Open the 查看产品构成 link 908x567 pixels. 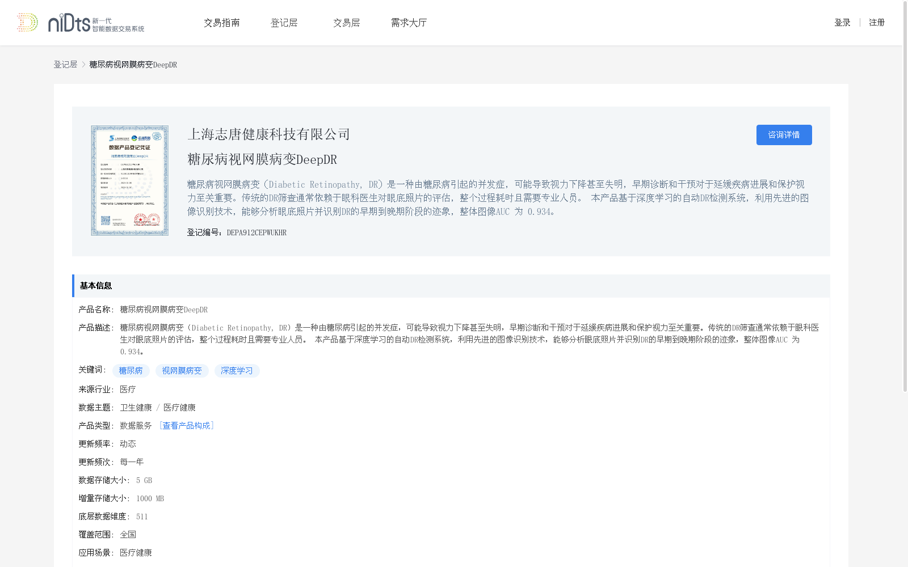[187, 426]
